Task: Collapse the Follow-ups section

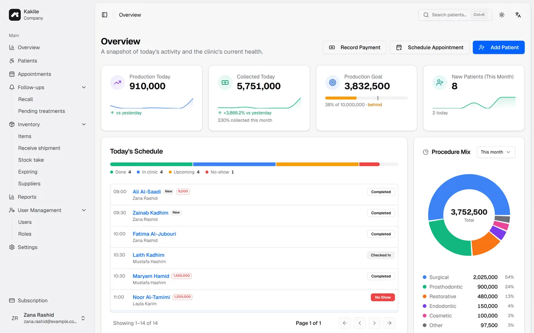Action: pyautogui.click(x=84, y=87)
